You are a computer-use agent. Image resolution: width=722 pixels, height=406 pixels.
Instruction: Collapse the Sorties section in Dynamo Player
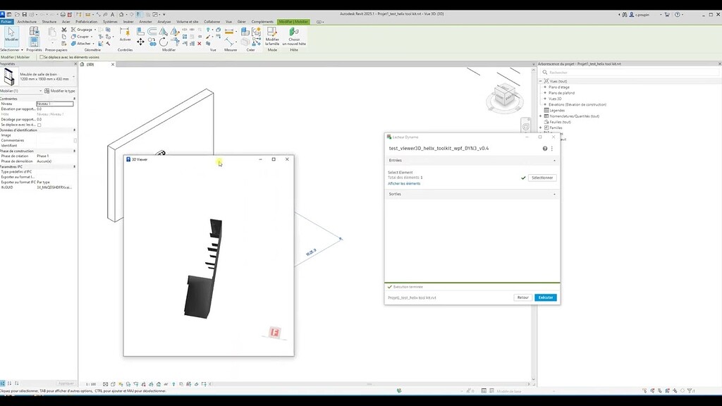(554, 195)
